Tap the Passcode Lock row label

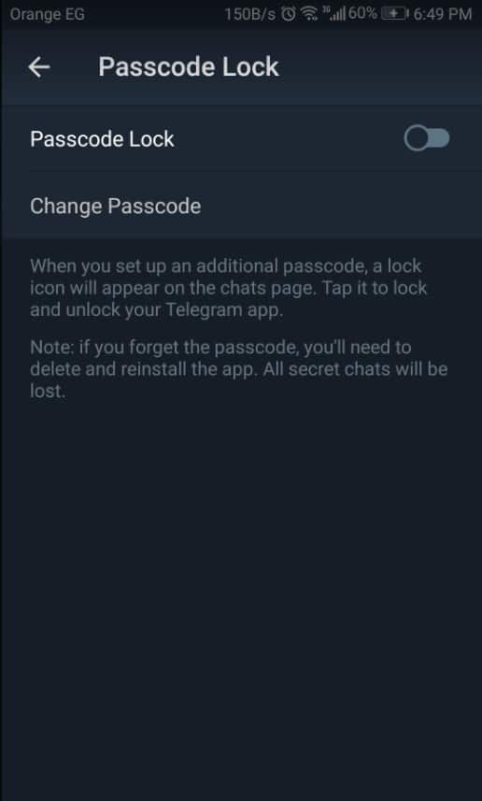(102, 139)
